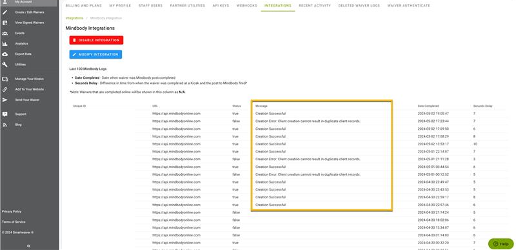Click the Unique ID column header

point(79,106)
